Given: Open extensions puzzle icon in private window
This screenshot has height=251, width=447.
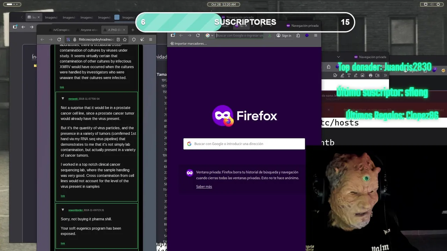Looking at the screenshot, I should 298,35.
